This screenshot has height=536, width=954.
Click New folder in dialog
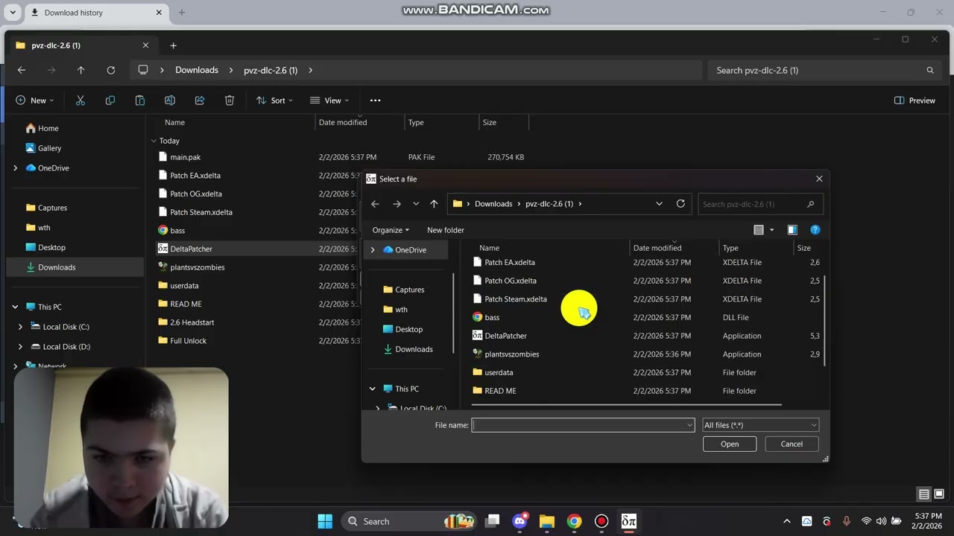pos(446,230)
